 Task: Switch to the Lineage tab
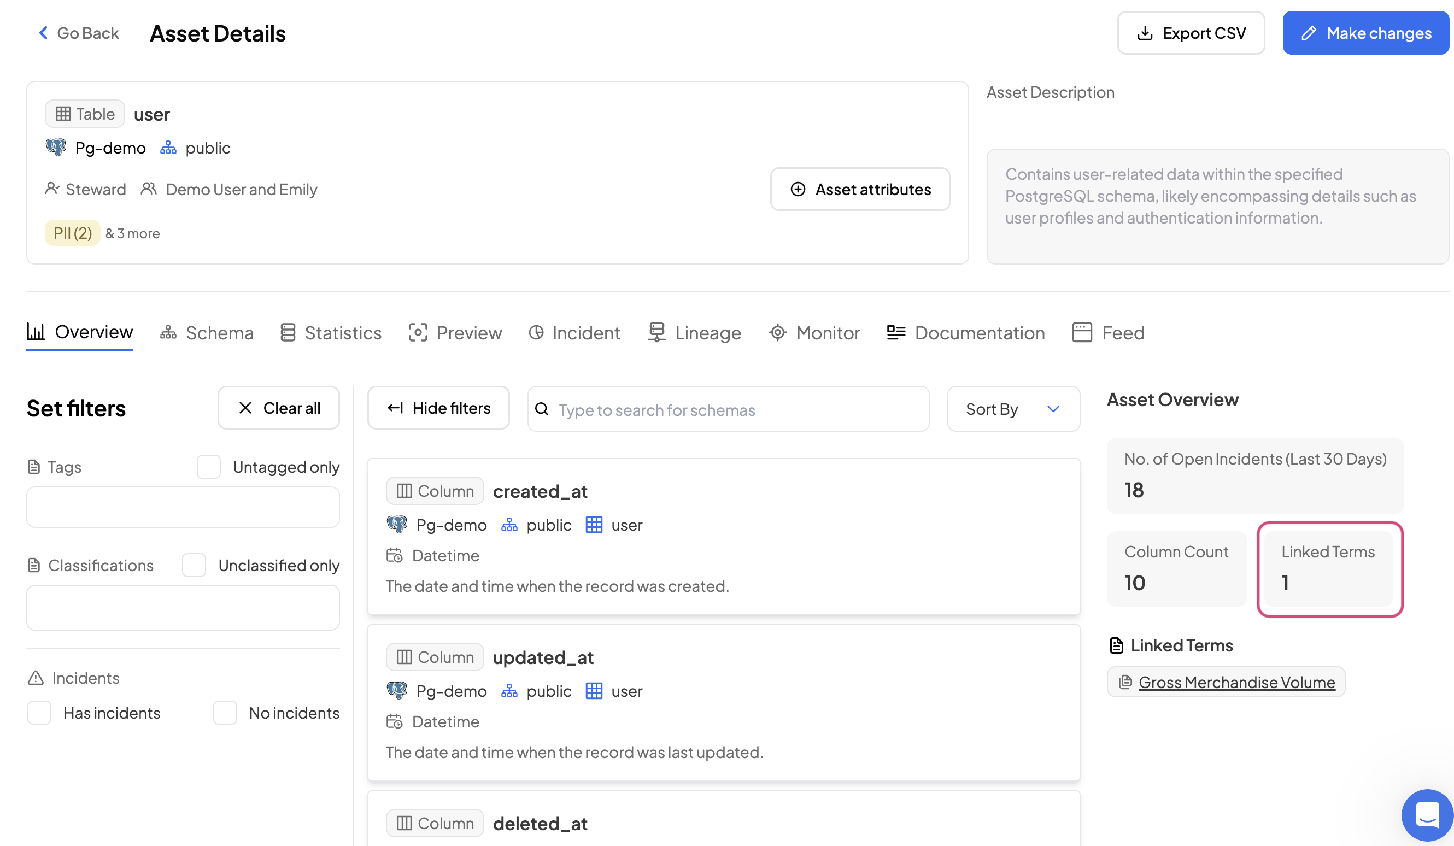(x=695, y=333)
